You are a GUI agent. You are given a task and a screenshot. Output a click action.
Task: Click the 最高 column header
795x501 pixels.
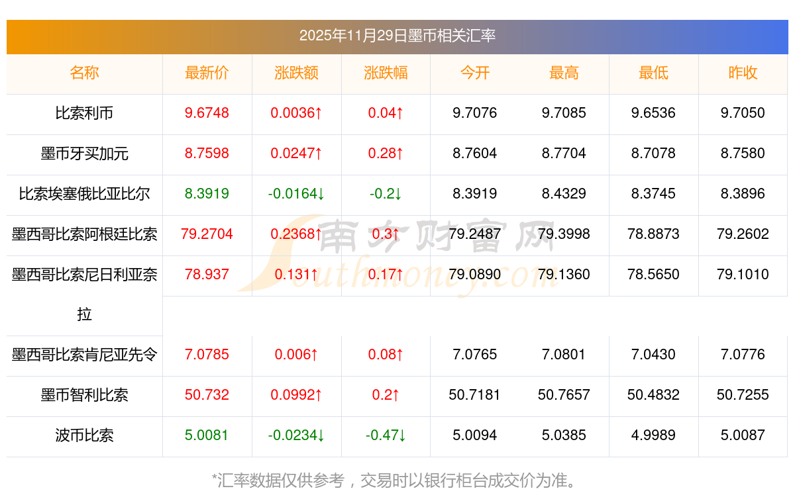click(564, 73)
